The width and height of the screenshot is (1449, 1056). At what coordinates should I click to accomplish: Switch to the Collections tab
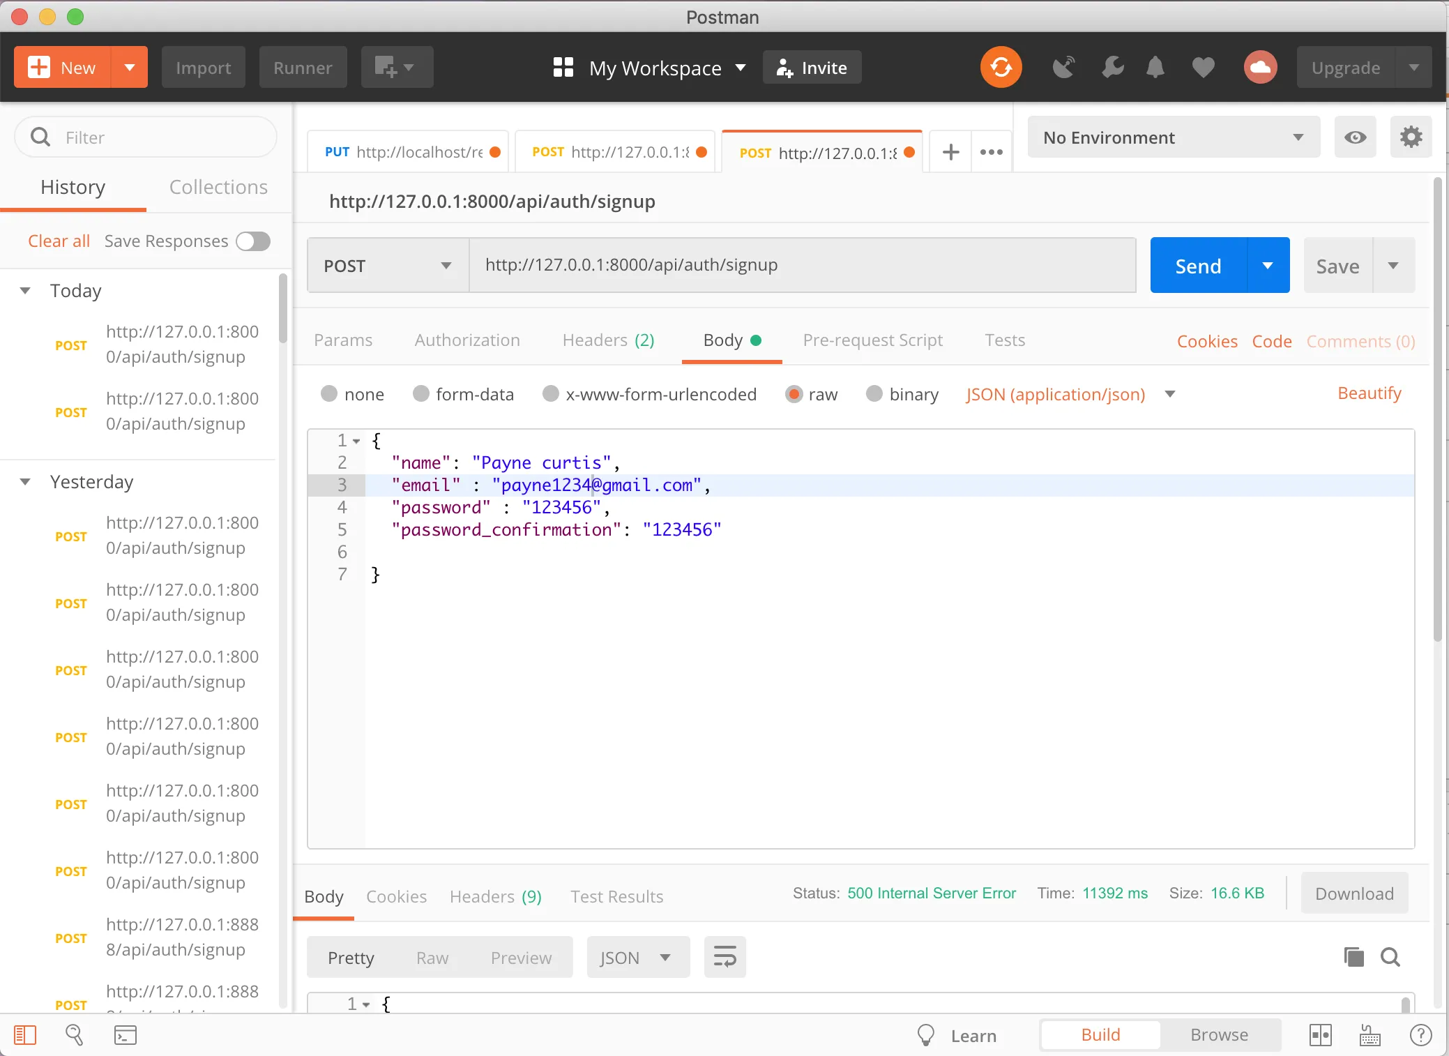click(x=218, y=187)
